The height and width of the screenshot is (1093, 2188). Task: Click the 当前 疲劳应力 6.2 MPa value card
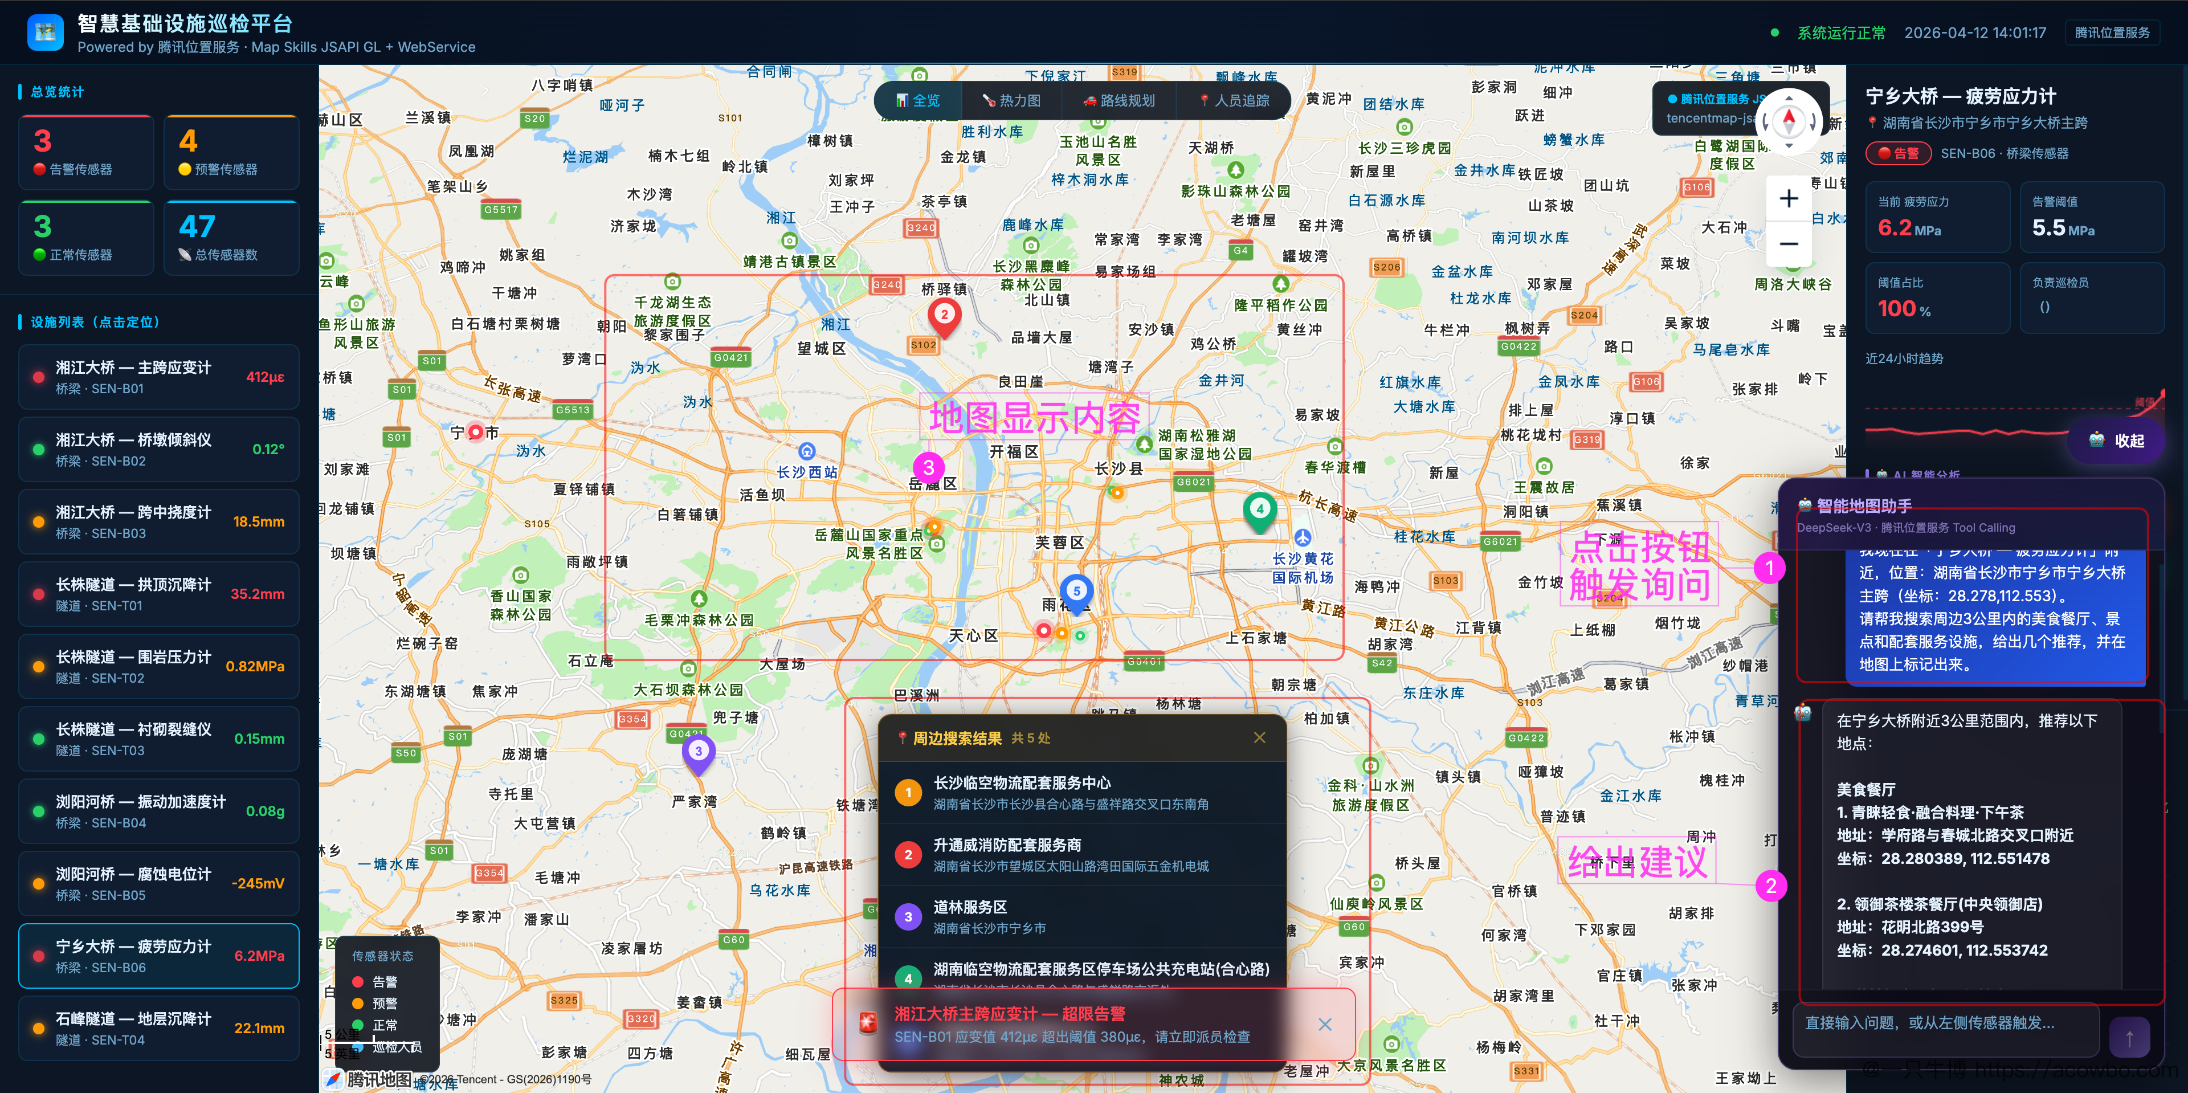(1937, 217)
